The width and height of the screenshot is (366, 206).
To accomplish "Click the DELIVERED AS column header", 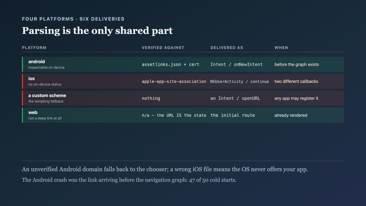I will click(227, 48).
